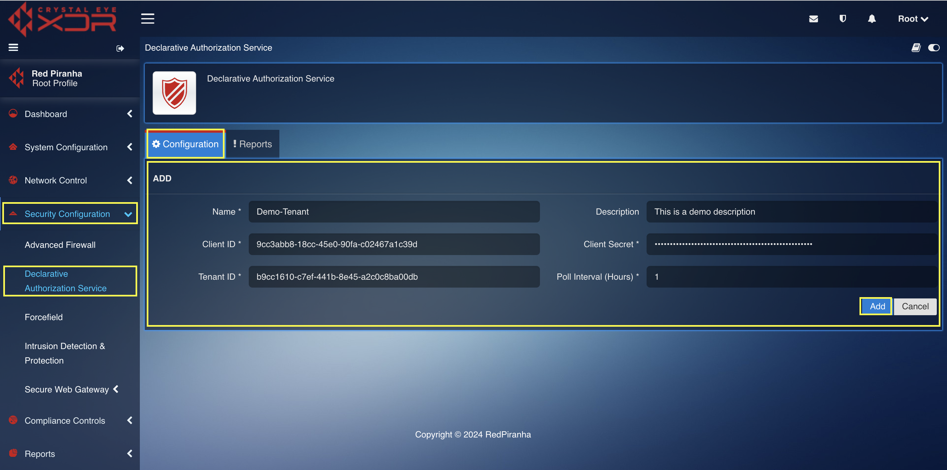The width and height of the screenshot is (947, 470).
Task: Toggle the top hamburger menu
Action: point(147,18)
